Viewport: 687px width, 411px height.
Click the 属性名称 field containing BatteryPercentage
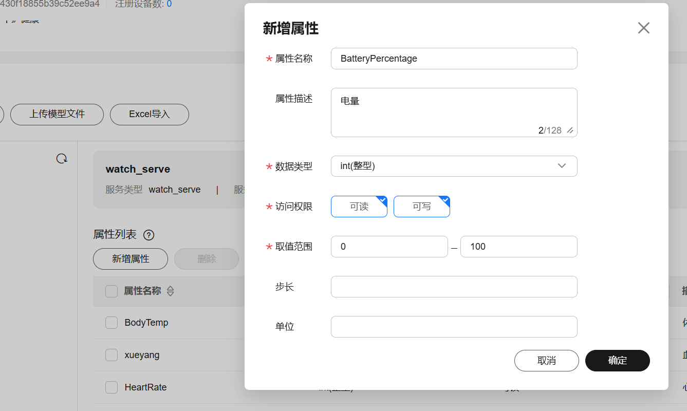coord(454,59)
